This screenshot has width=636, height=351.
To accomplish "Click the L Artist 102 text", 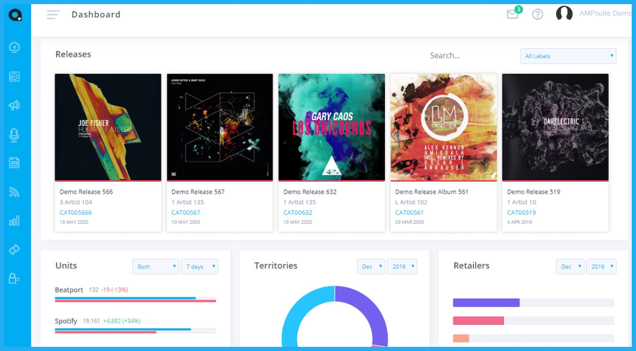I will pyautogui.click(x=411, y=202).
